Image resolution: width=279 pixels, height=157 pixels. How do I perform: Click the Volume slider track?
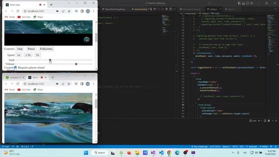coord(54,64)
